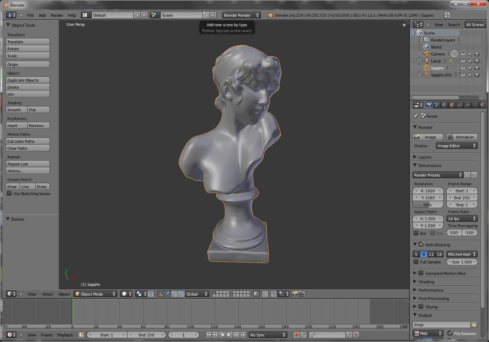Viewport: 489px width, 342px height.
Task: Play animation in reverse
Action: (x=222, y=335)
